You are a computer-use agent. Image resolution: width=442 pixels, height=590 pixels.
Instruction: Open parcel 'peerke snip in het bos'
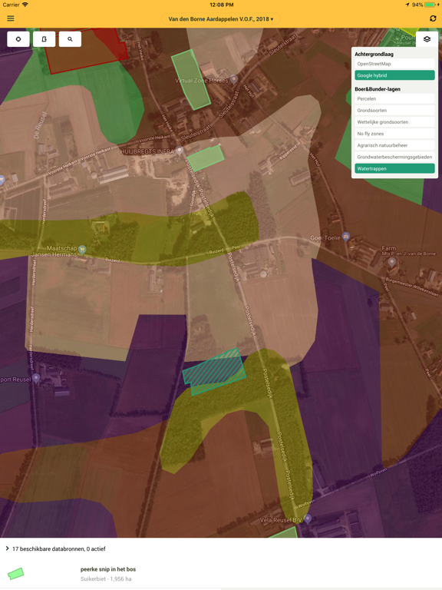108,569
